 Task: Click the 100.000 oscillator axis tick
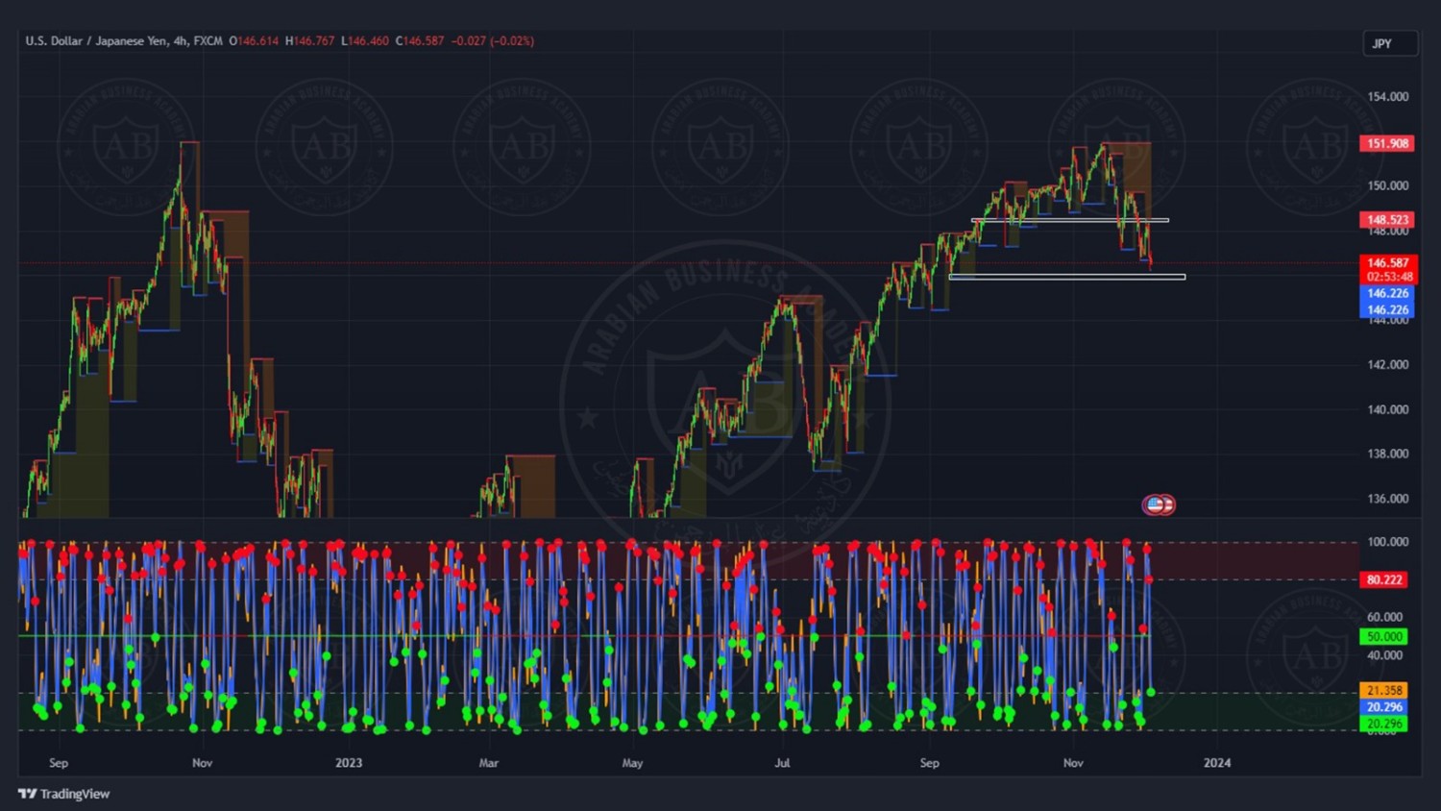(1387, 542)
